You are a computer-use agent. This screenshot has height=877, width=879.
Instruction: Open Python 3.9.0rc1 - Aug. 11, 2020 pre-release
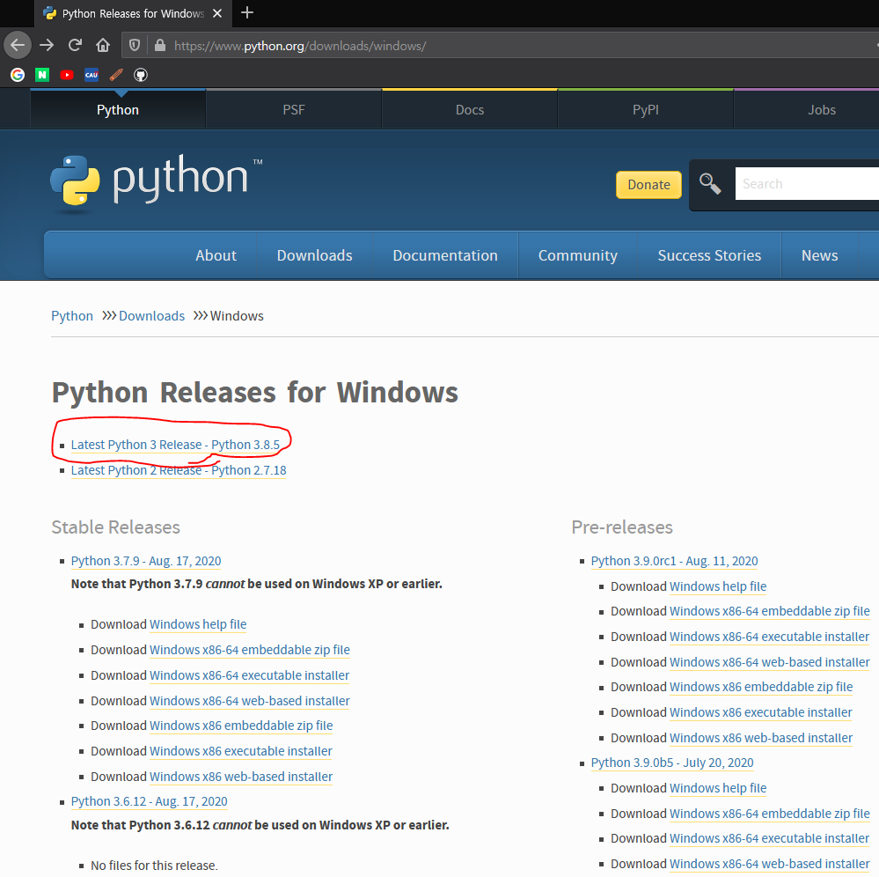pyautogui.click(x=674, y=561)
